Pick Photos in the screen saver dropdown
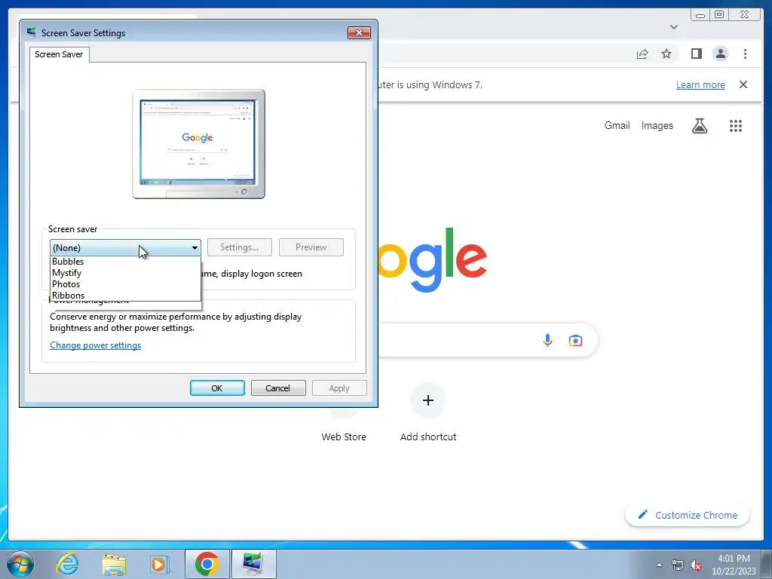Image resolution: width=772 pixels, height=579 pixels. click(126, 284)
